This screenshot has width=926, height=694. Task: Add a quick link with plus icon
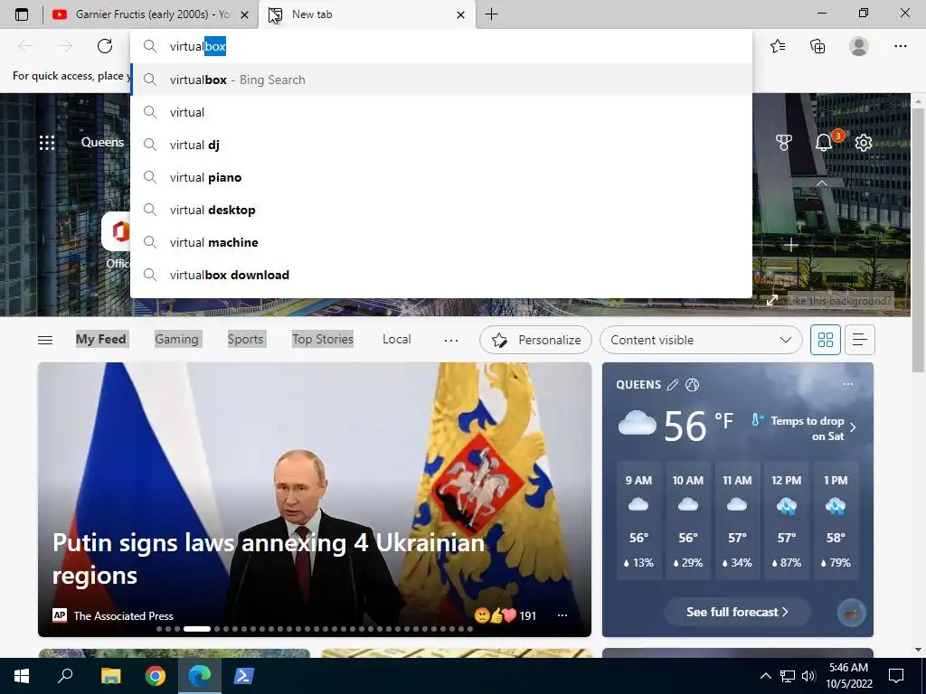pyautogui.click(x=791, y=244)
